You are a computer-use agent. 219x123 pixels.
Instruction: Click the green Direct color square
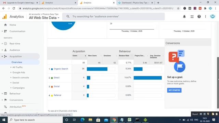click(52, 78)
